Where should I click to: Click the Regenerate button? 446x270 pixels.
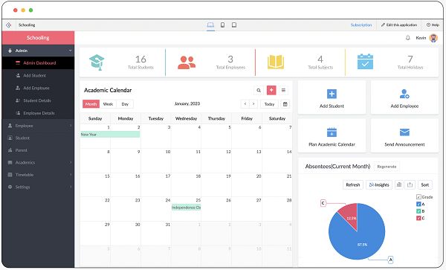coord(387,167)
